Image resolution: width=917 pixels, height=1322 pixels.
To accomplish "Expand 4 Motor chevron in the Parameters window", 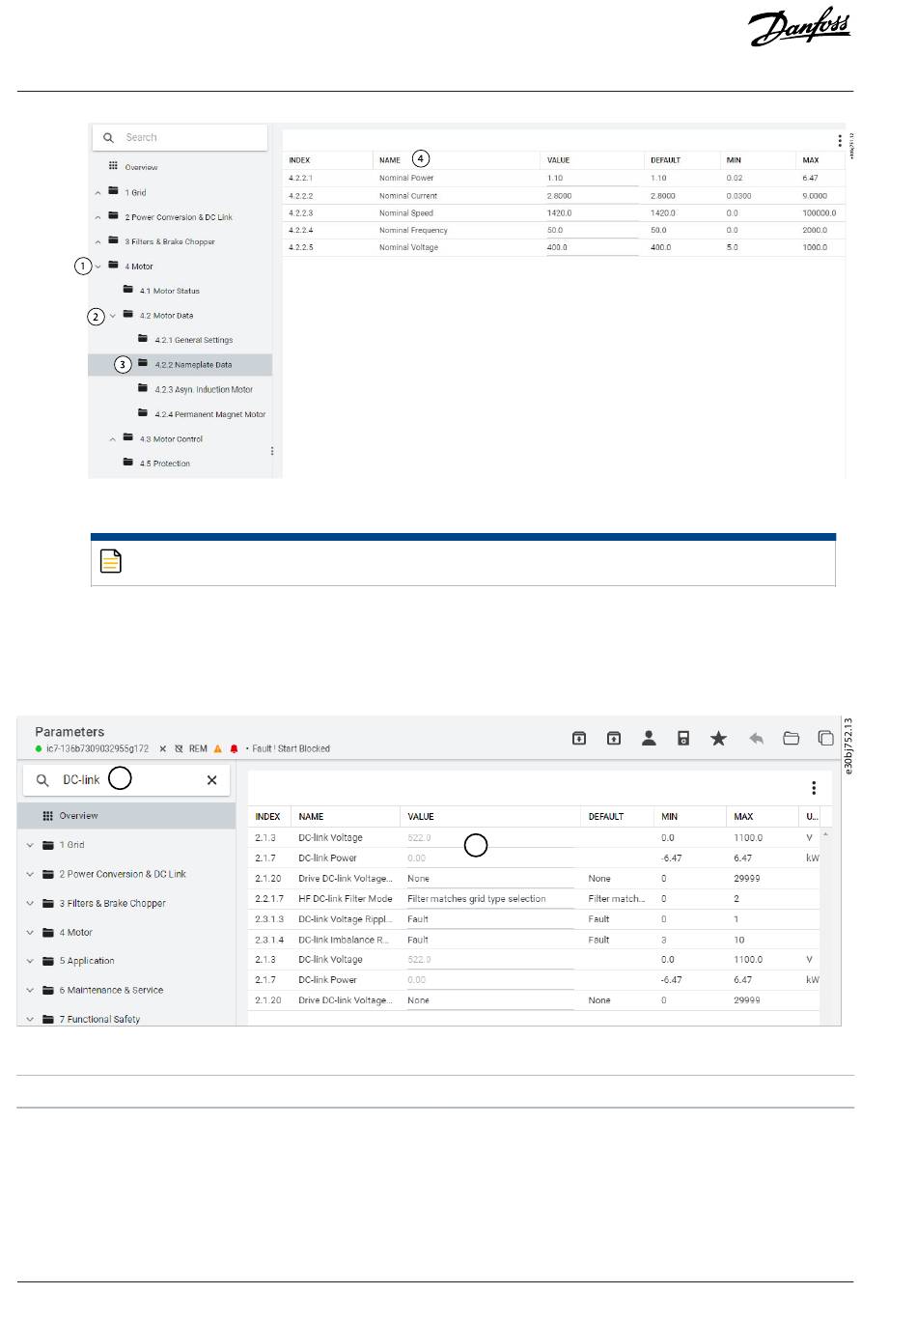I will point(30,933).
